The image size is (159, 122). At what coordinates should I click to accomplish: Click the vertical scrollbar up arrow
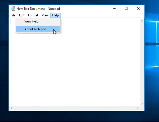click(142, 21)
